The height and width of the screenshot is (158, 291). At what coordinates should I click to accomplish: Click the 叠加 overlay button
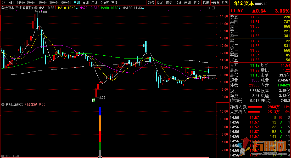[x=160, y=3]
